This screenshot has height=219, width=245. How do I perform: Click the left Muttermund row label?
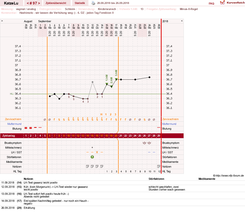click(14, 124)
